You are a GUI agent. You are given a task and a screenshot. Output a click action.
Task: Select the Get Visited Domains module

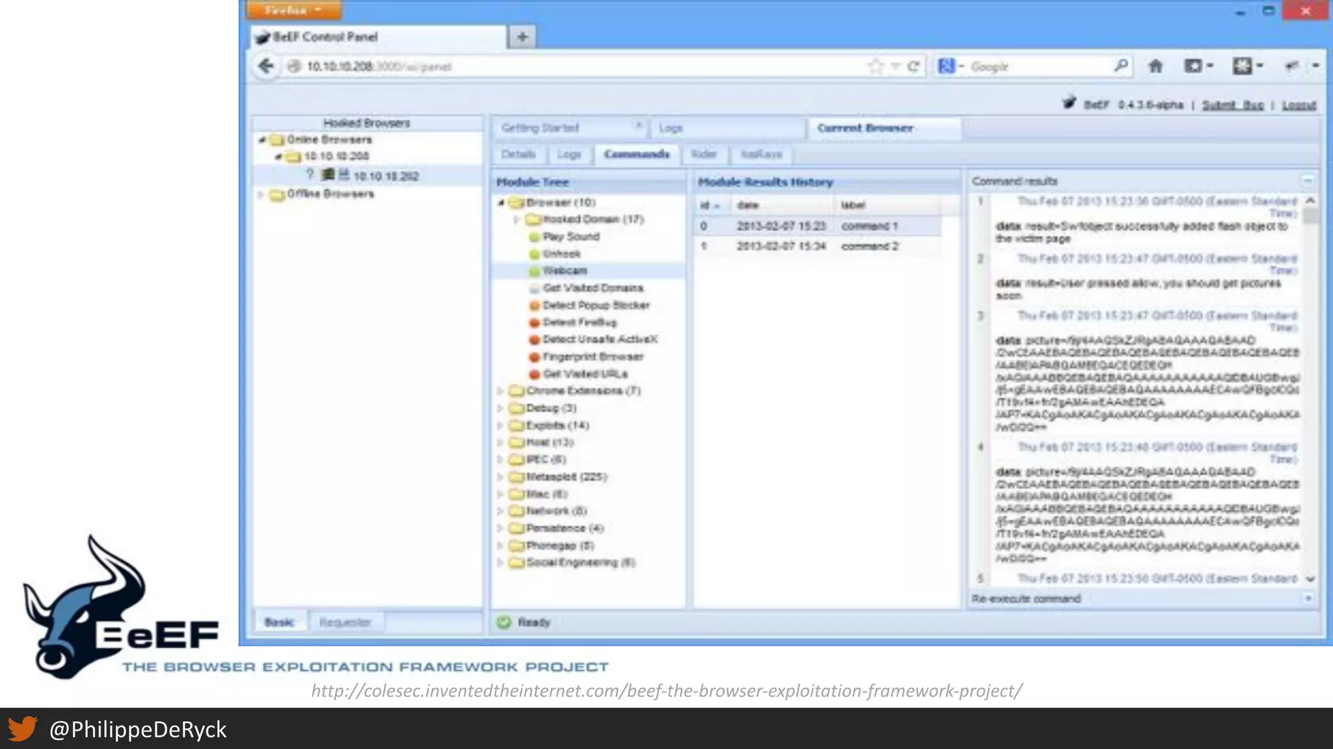coord(593,288)
